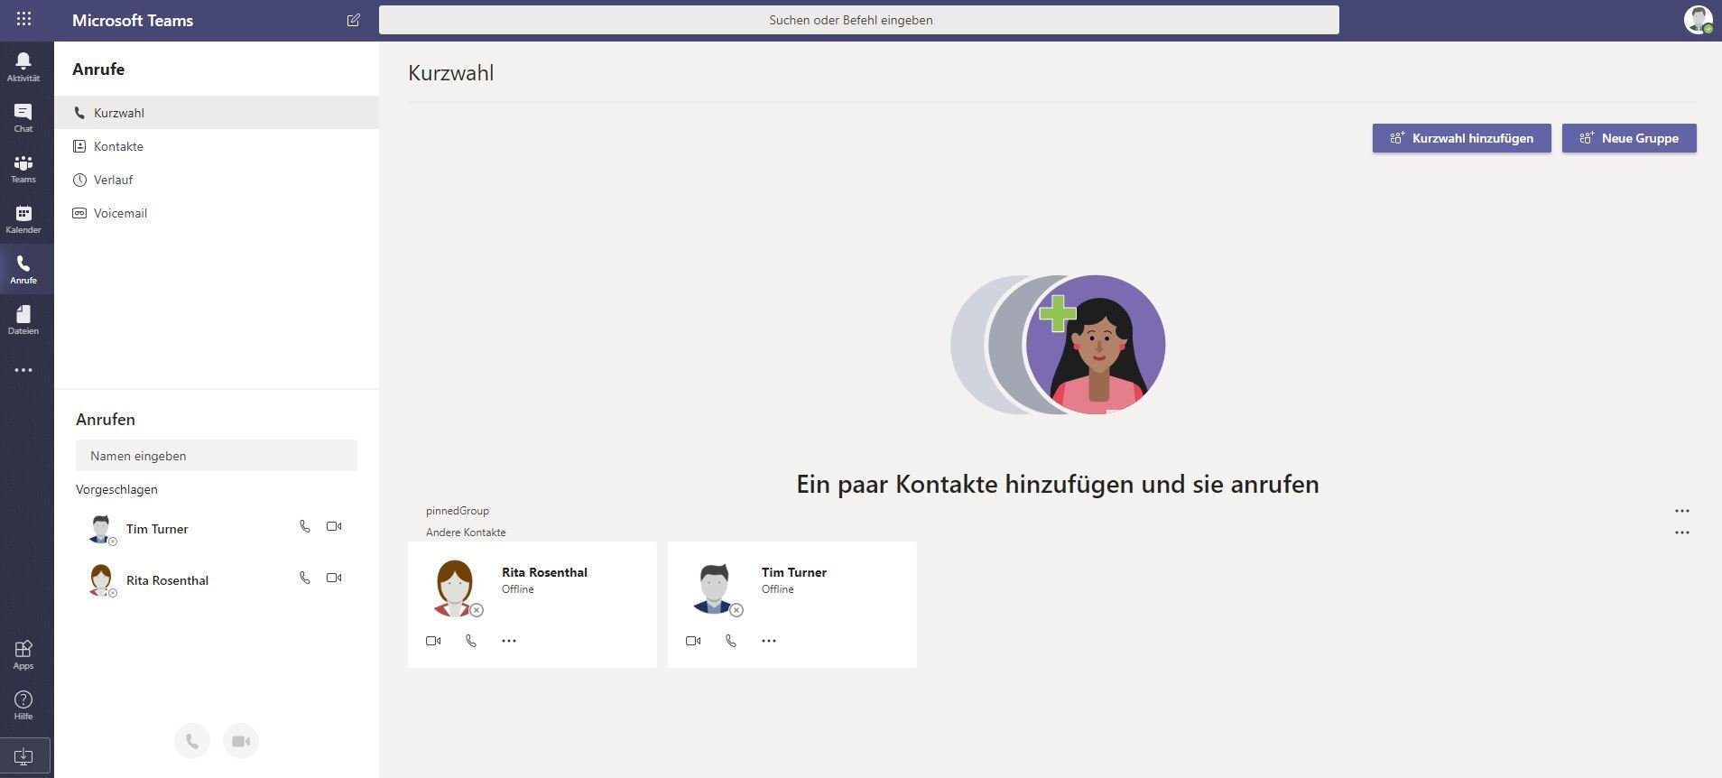Click Tim Turner's card avatar
The height and width of the screenshot is (778, 1722).
(715, 588)
